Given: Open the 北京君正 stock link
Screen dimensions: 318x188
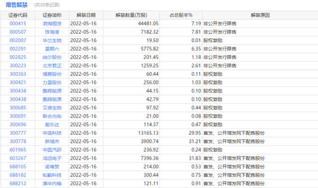Looking at the screenshot, I should point(52,65).
